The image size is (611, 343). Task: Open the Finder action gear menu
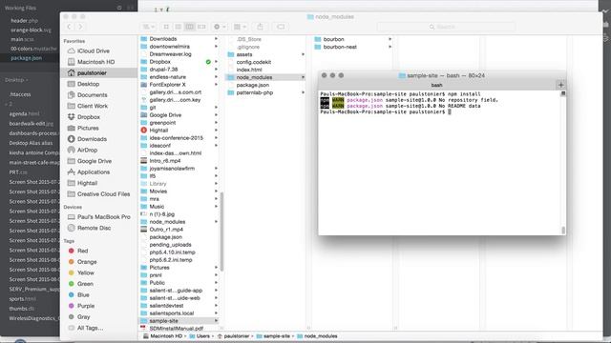tap(220, 27)
